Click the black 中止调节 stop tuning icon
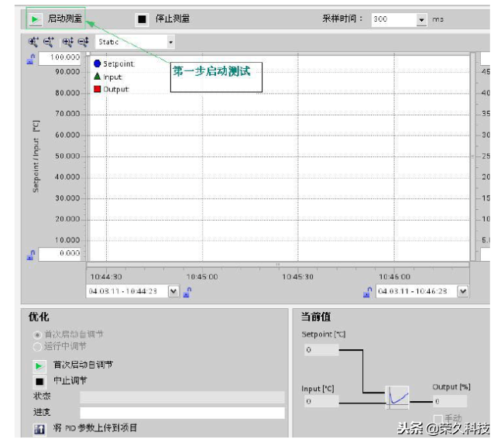Viewport: 501px width, 446px height. pos(39,380)
